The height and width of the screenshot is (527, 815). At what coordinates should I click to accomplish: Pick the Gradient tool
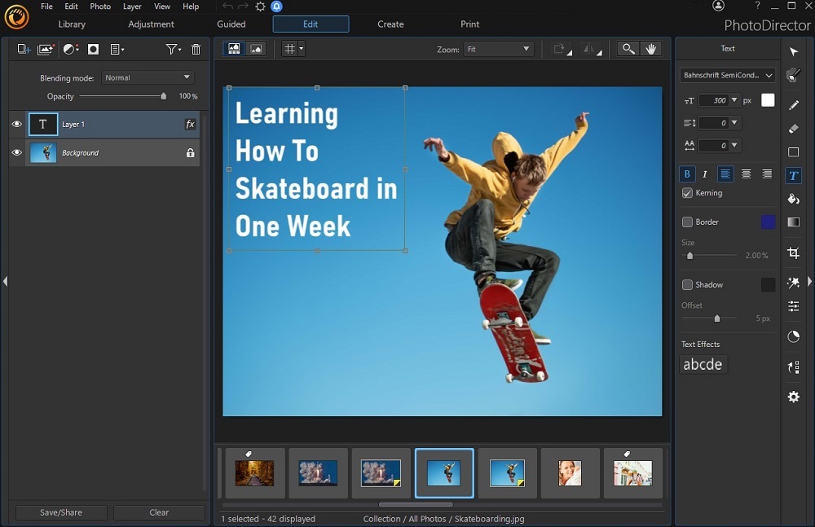[794, 222]
